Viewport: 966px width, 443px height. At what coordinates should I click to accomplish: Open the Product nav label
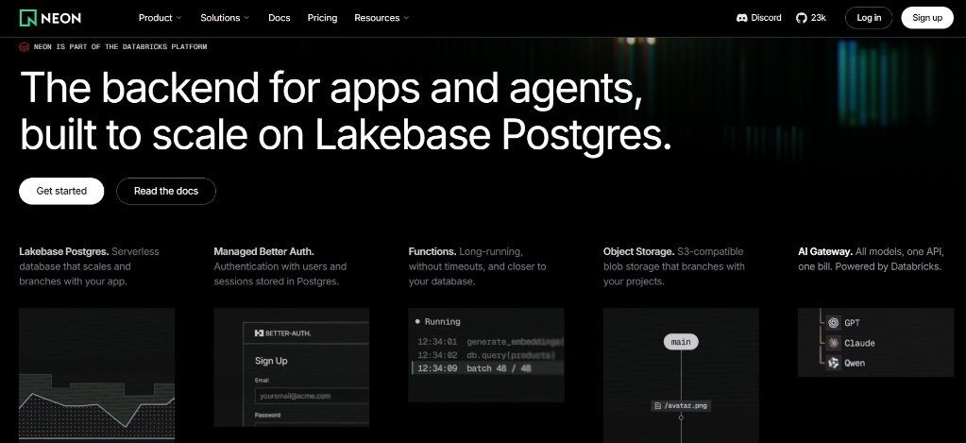pos(155,18)
